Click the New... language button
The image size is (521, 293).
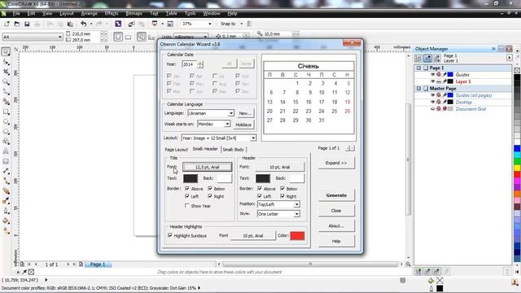point(245,113)
